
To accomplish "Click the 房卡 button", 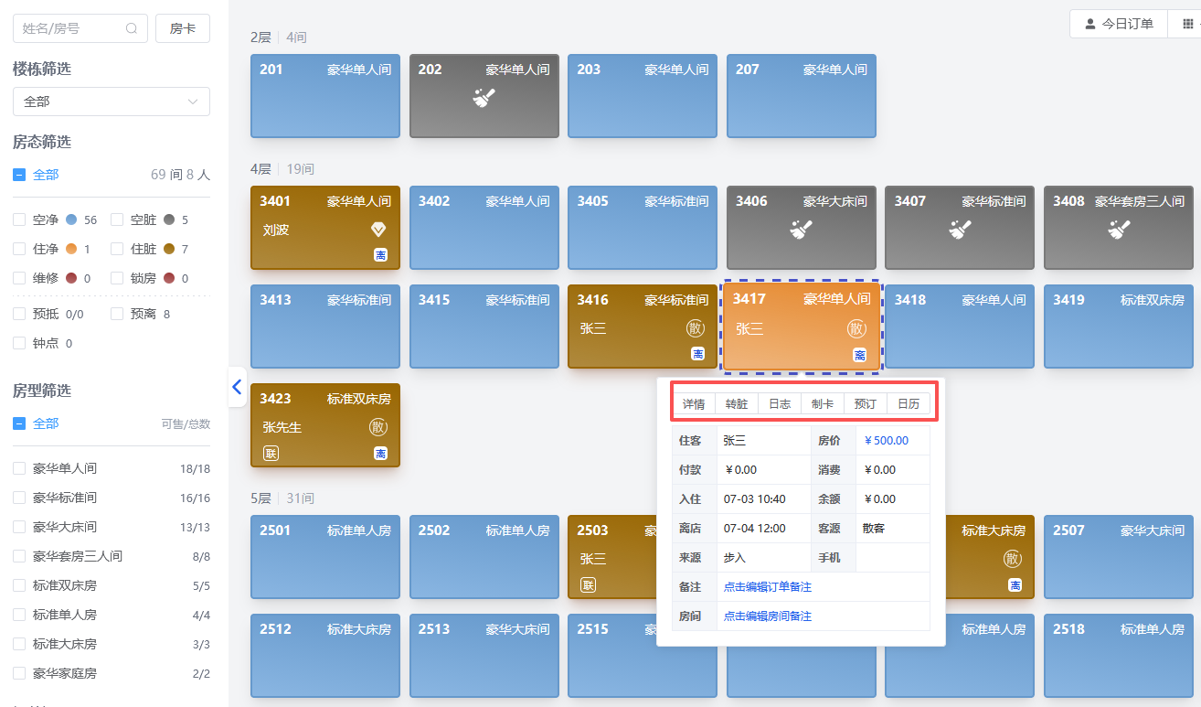I will point(183,28).
